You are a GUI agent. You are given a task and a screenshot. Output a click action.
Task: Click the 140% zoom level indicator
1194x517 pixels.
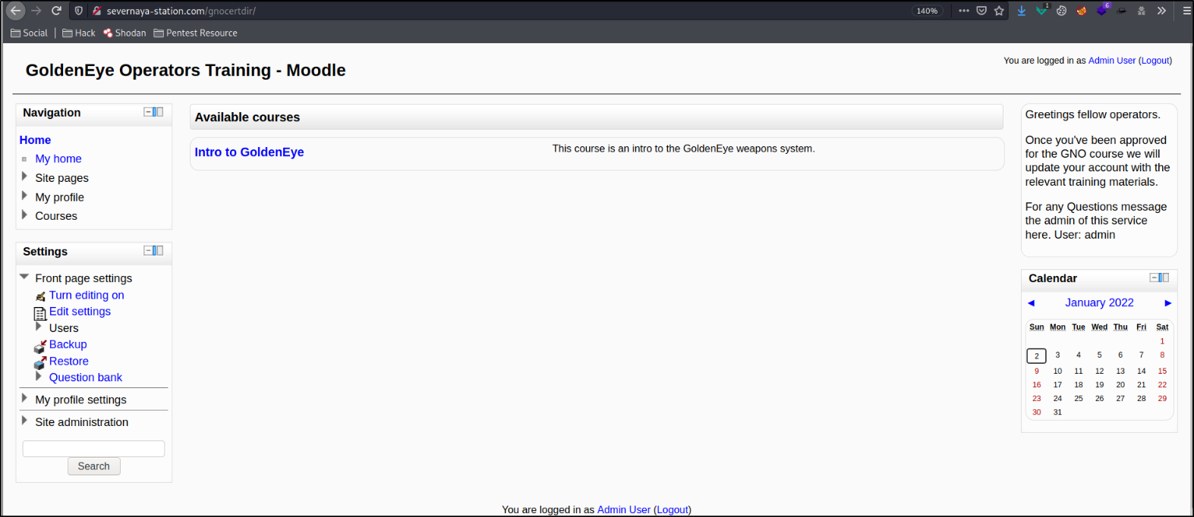tap(927, 11)
